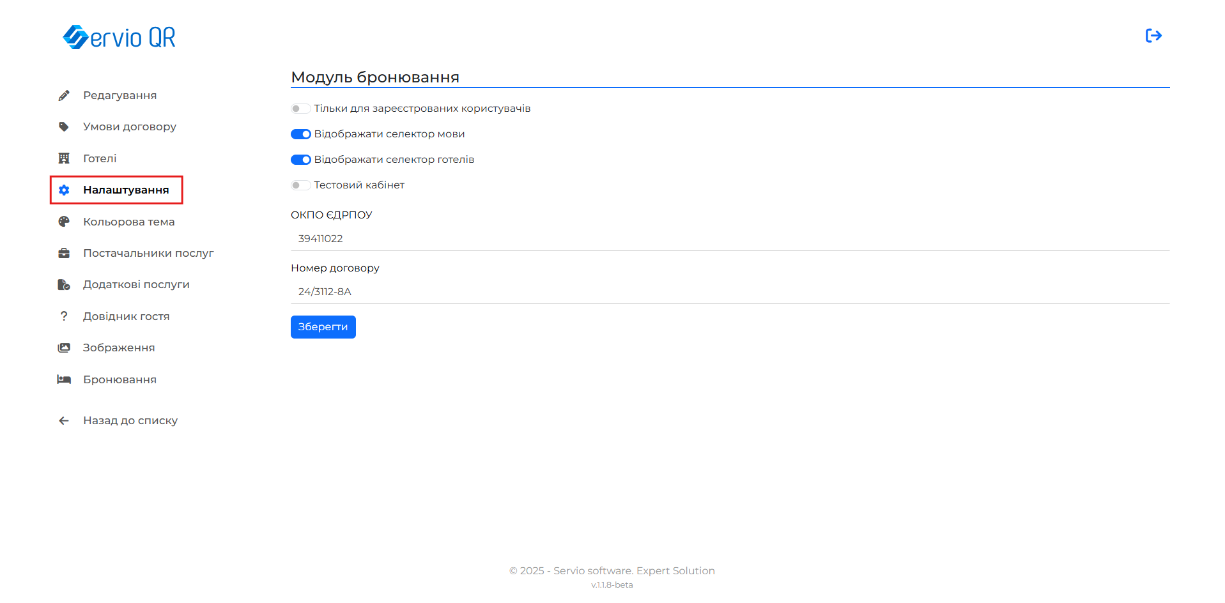
Task: Click the bed icon beside Бронювання
Action: click(x=64, y=379)
